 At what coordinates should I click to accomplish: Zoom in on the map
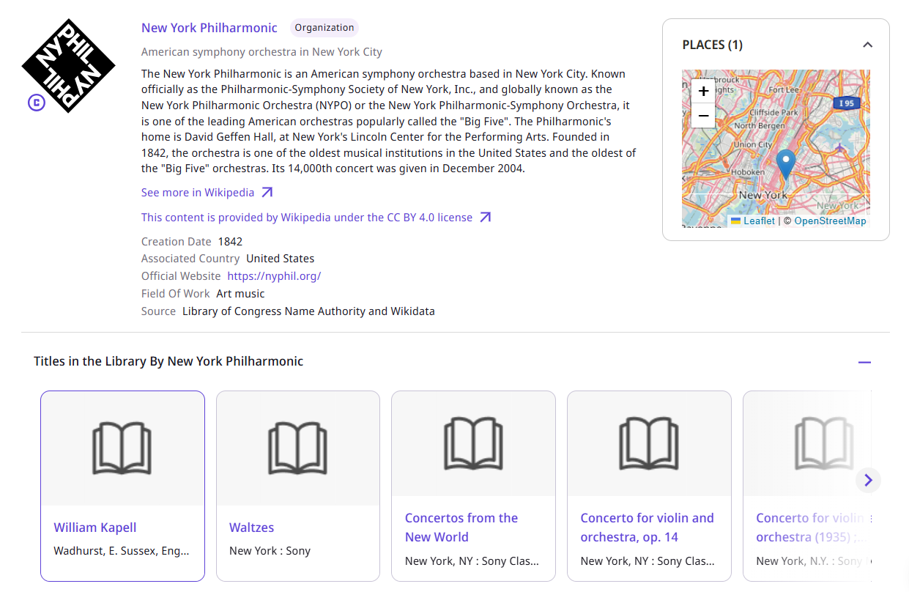tap(703, 92)
